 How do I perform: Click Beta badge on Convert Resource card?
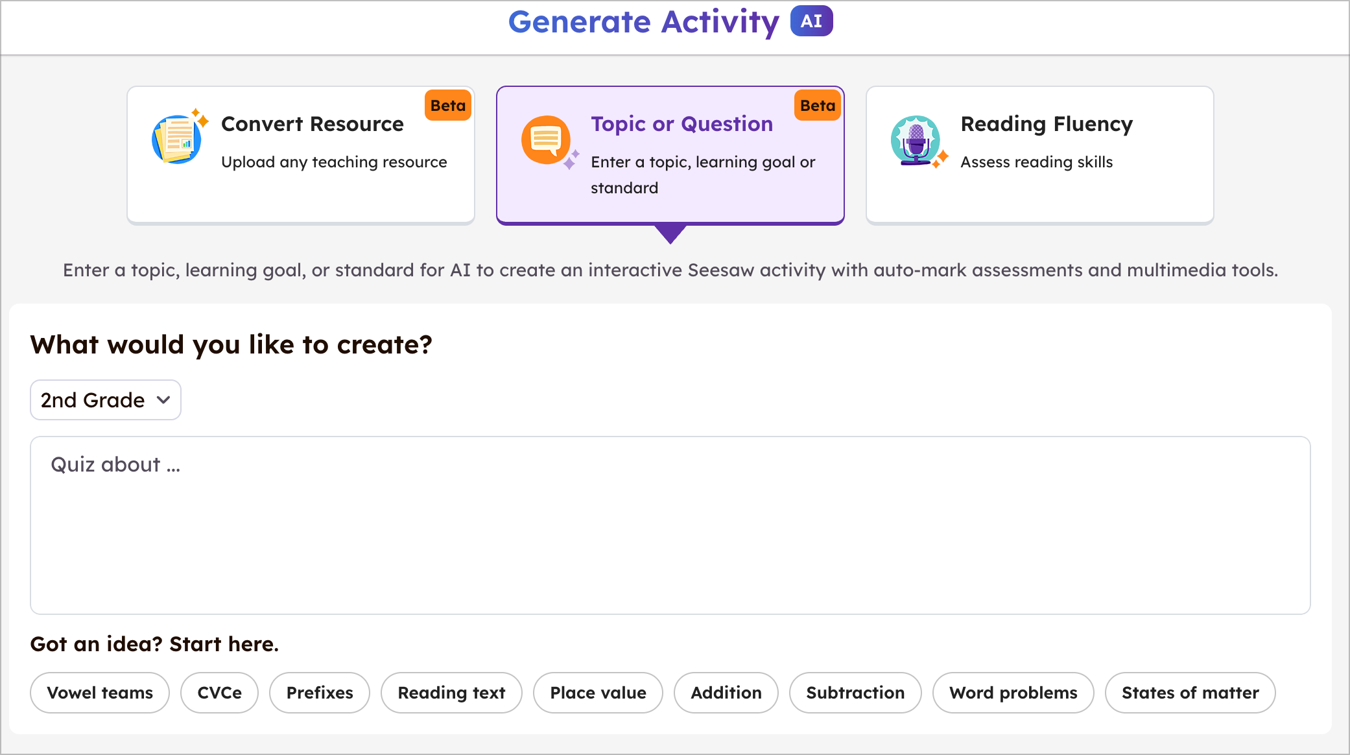447,106
